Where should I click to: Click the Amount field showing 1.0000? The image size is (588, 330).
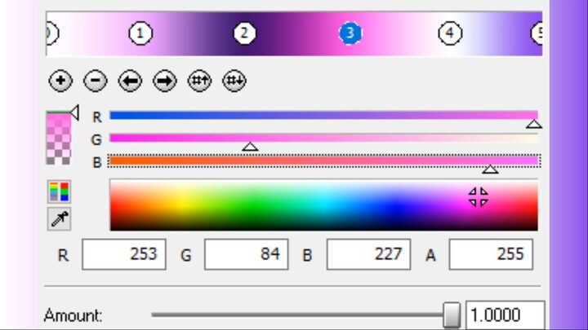pyautogui.click(x=505, y=315)
